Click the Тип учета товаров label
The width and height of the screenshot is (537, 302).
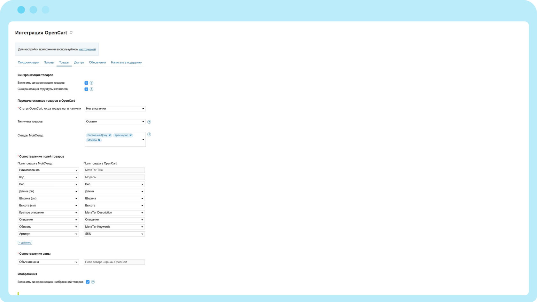coord(30,122)
